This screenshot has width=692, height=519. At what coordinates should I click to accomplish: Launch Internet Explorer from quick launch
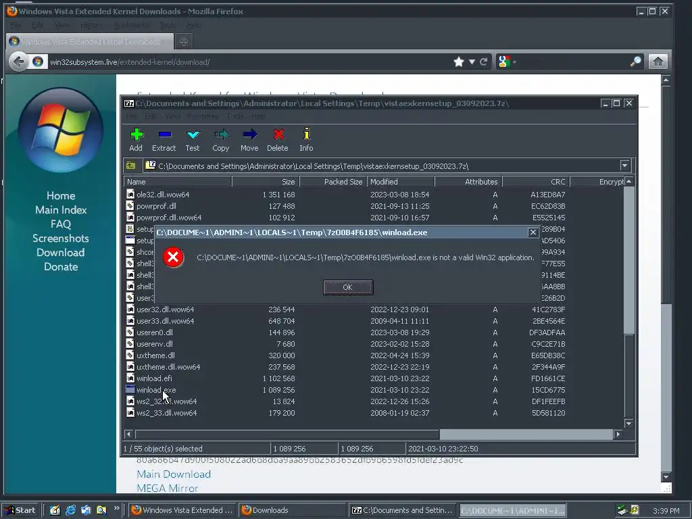tap(70, 510)
